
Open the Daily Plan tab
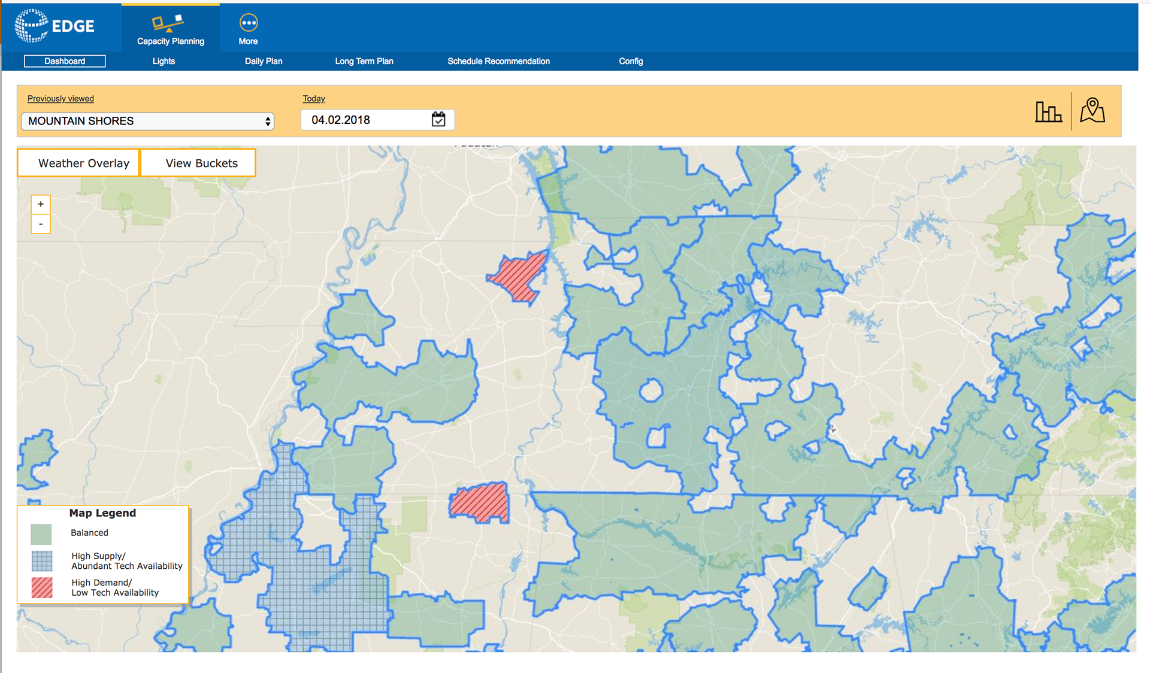click(264, 61)
